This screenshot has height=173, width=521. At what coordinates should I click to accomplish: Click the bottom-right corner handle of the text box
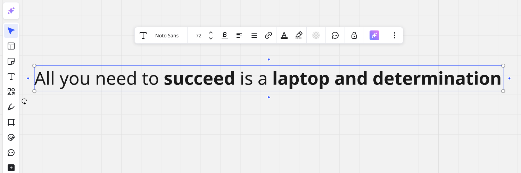click(x=503, y=91)
